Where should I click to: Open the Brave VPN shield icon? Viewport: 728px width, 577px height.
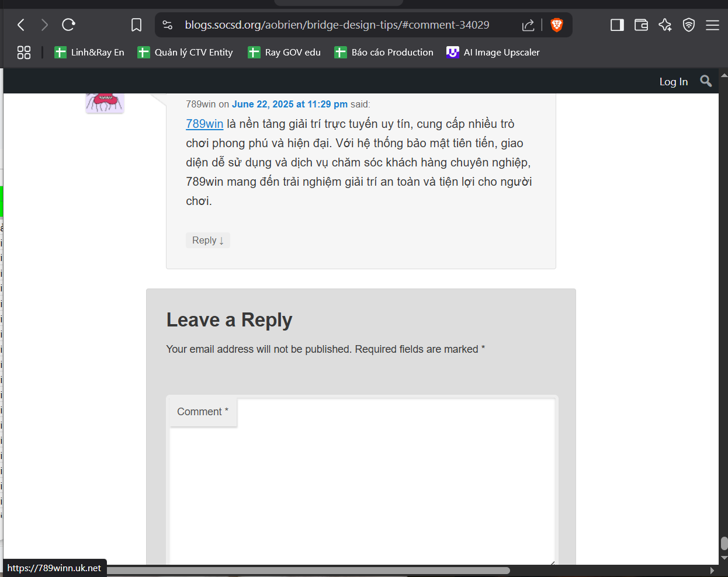tap(689, 25)
